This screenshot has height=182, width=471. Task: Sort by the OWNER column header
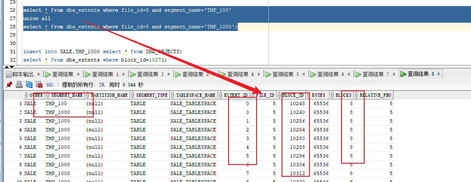pyautogui.click(x=34, y=95)
